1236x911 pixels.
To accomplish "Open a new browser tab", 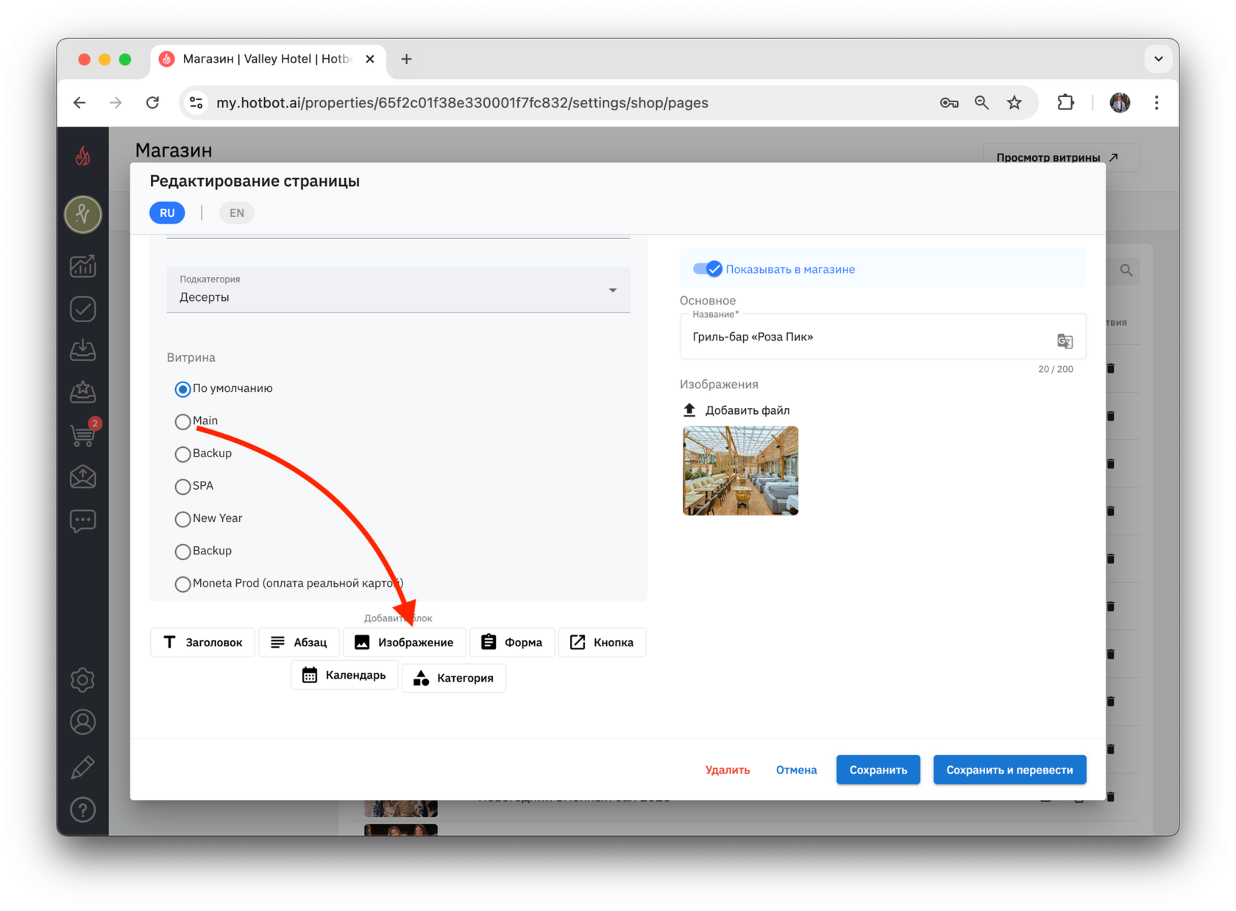I will point(406,59).
